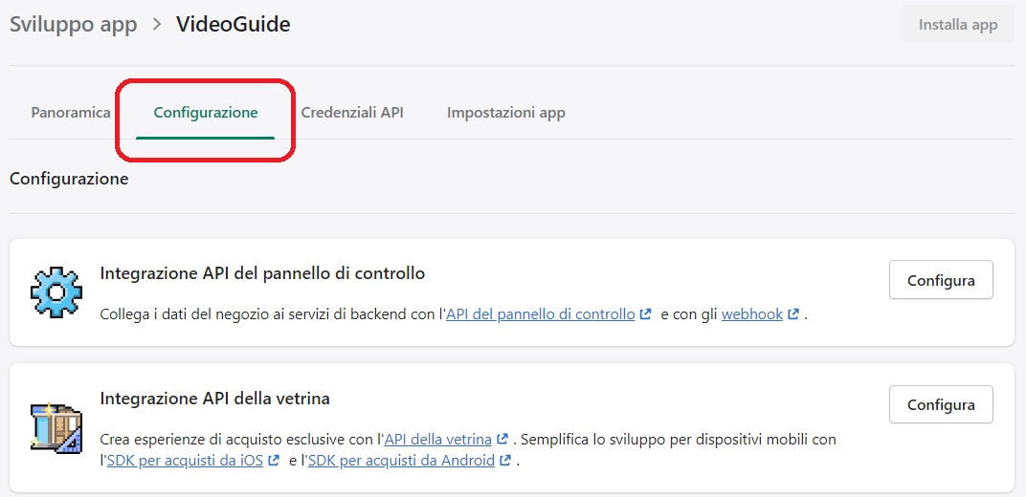The image size is (1026, 497).
Task: Configure the Integrazione API della vetrina
Action: pyautogui.click(x=941, y=404)
